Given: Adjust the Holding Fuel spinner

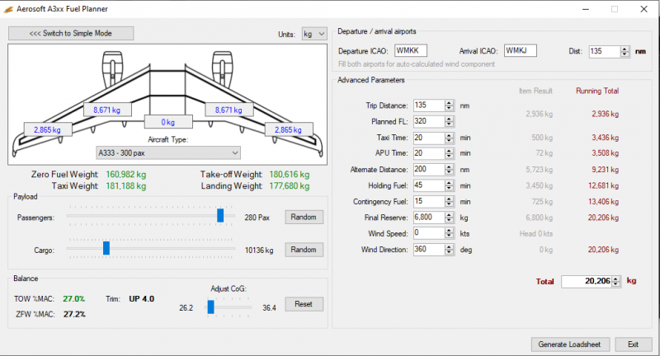Looking at the screenshot, I should coord(449,185).
